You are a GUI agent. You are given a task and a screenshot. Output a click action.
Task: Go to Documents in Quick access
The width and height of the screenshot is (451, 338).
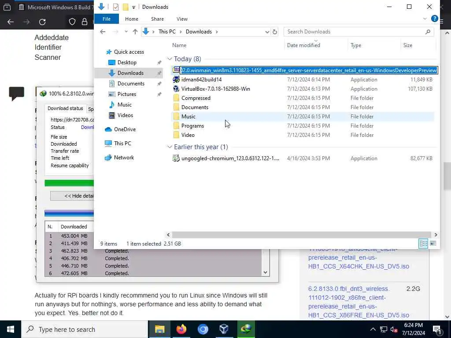coord(131,84)
